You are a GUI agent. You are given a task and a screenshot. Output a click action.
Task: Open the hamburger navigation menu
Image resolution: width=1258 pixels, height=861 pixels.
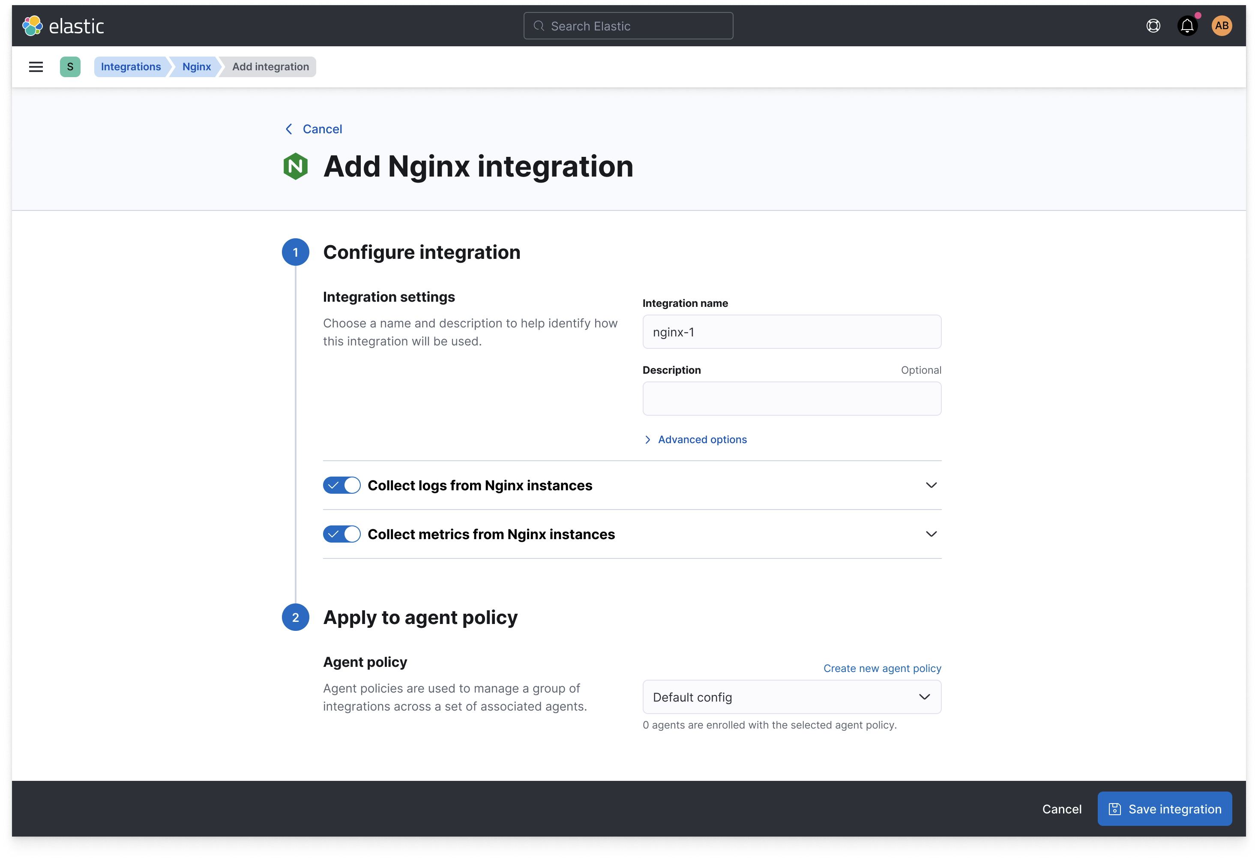[35, 66]
